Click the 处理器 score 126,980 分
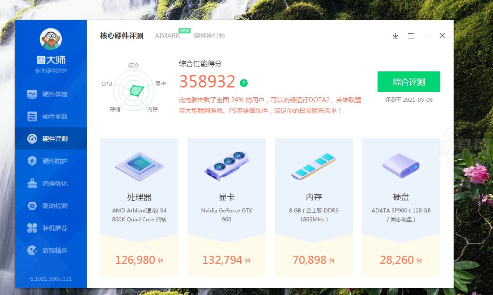Image resolution: width=493 pixels, height=295 pixels. 139,260
